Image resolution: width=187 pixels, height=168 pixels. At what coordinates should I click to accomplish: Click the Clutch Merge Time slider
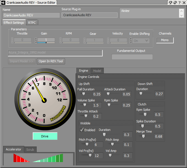point(143,136)
